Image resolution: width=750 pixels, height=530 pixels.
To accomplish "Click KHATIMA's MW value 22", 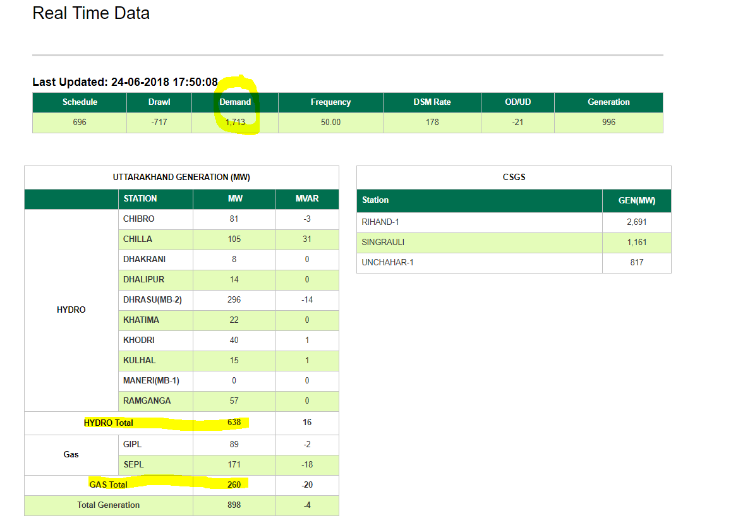I will click(234, 320).
